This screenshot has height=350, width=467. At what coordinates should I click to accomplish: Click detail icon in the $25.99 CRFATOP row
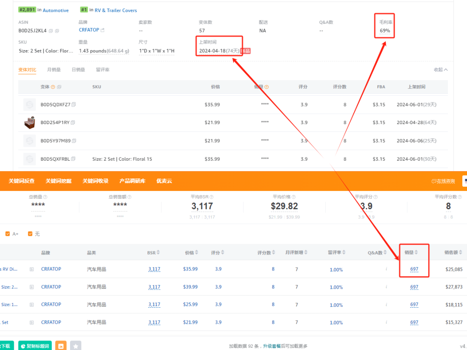[x=32, y=305]
